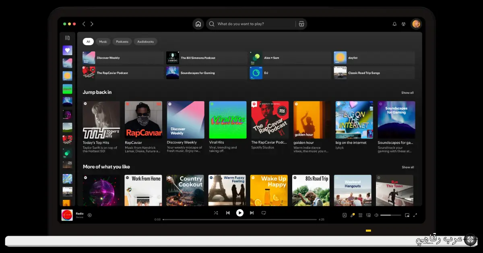Viewport: 483px width, 253px height.
Task: Open the Browse icon in the search bar
Action: point(301,24)
